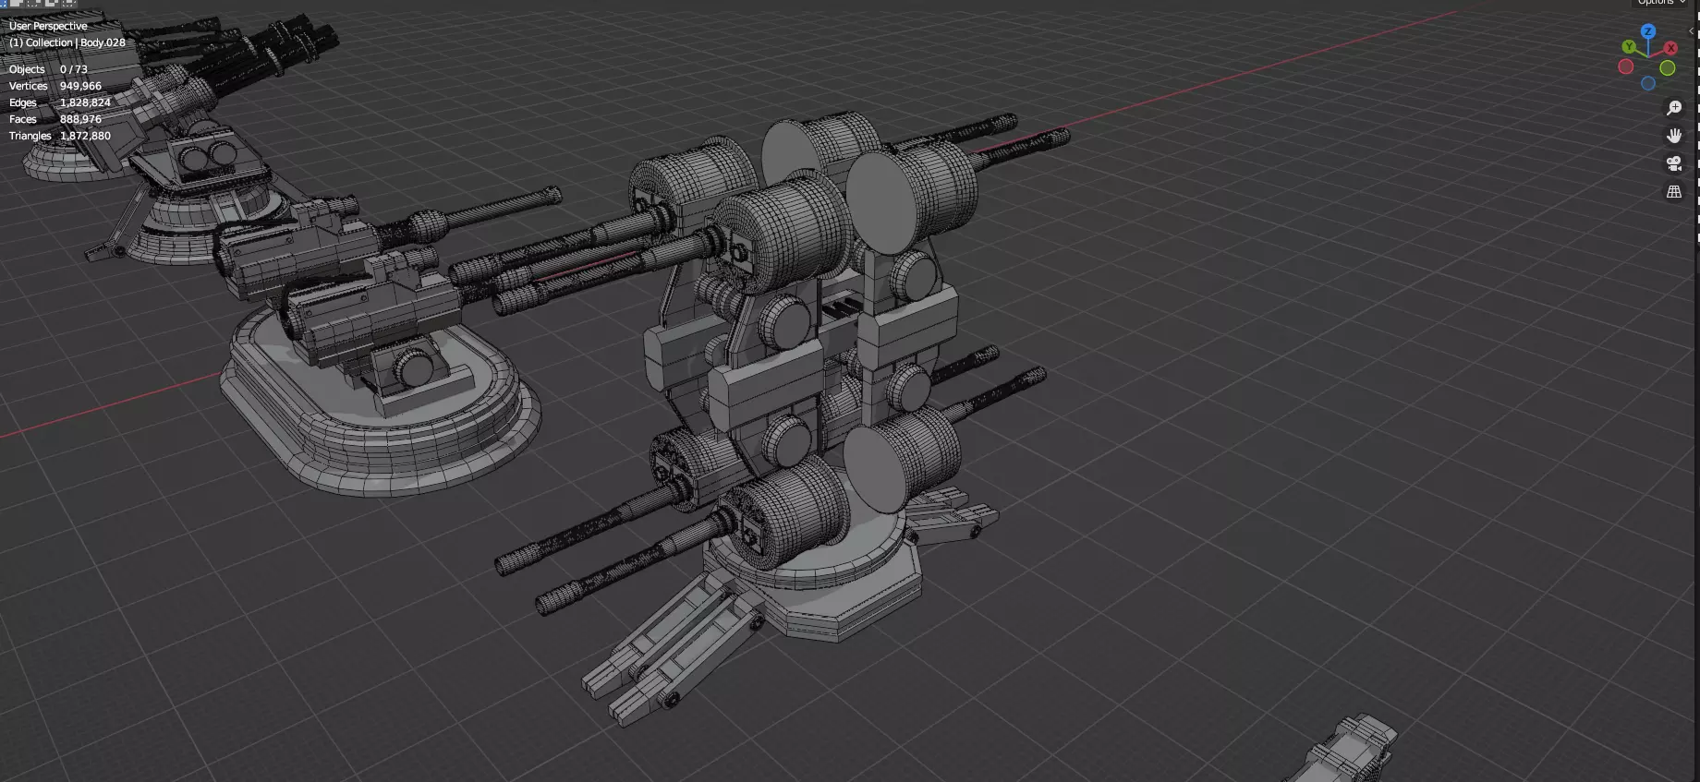The height and width of the screenshot is (782, 1700).
Task: Click the unlabeled blue negative Z gizmo circle
Action: (x=1648, y=84)
